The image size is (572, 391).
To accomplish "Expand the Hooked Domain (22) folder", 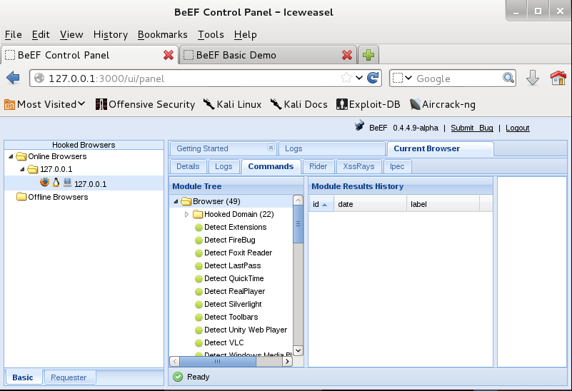I will [x=186, y=214].
